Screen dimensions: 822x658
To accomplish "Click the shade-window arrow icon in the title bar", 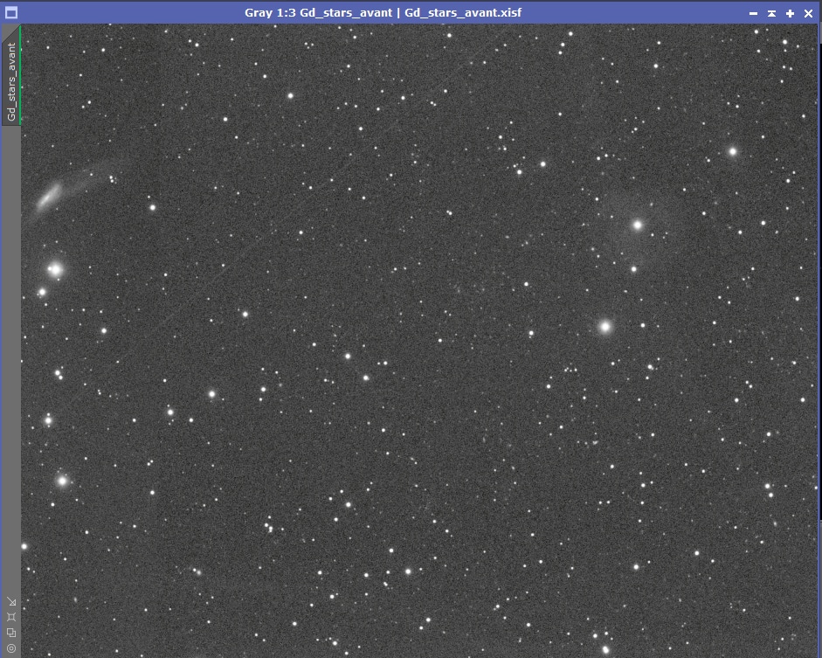I will pyautogui.click(x=770, y=13).
